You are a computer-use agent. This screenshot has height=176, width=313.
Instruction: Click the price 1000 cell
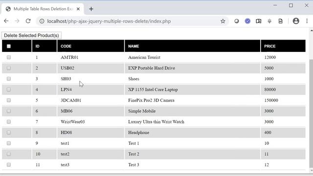283,79
